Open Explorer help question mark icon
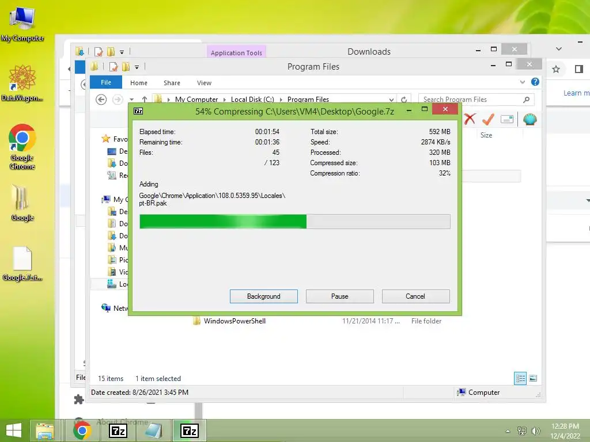Image resolution: width=590 pixels, height=442 pixels. point(535,82)
